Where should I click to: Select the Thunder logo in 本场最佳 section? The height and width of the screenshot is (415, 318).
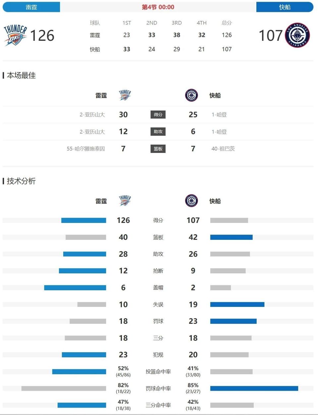pos(125,96)
